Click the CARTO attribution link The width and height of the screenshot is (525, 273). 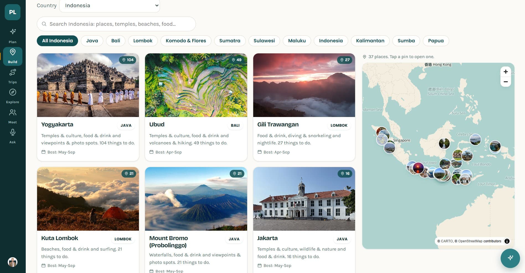pyautogui.click(x=447, y=241)
